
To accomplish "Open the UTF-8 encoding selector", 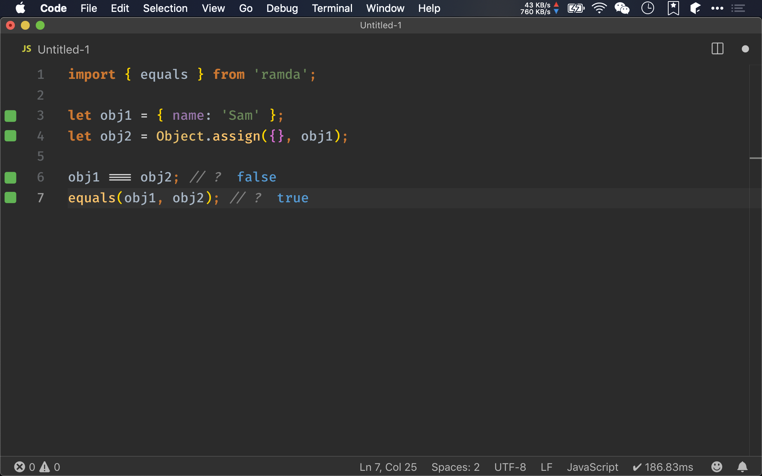I will 510,467.
